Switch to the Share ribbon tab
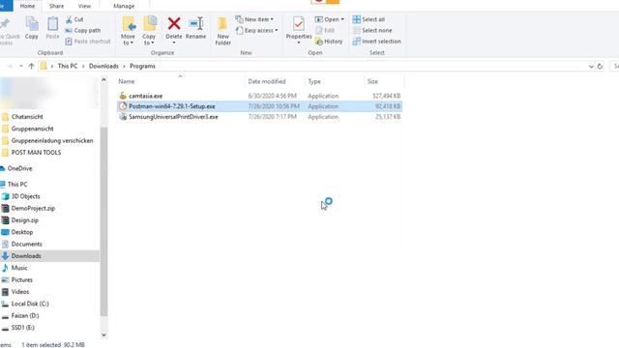This screenshot has height=348, width=619. click(x=56, y=6)
